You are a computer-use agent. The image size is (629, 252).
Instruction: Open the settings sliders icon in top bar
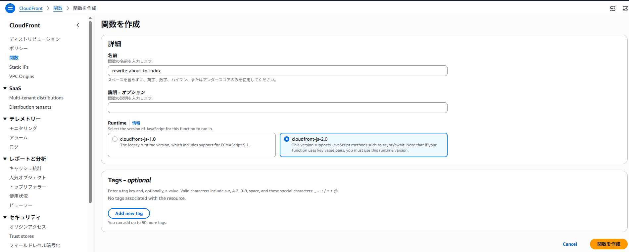click(x=613, y=9)
